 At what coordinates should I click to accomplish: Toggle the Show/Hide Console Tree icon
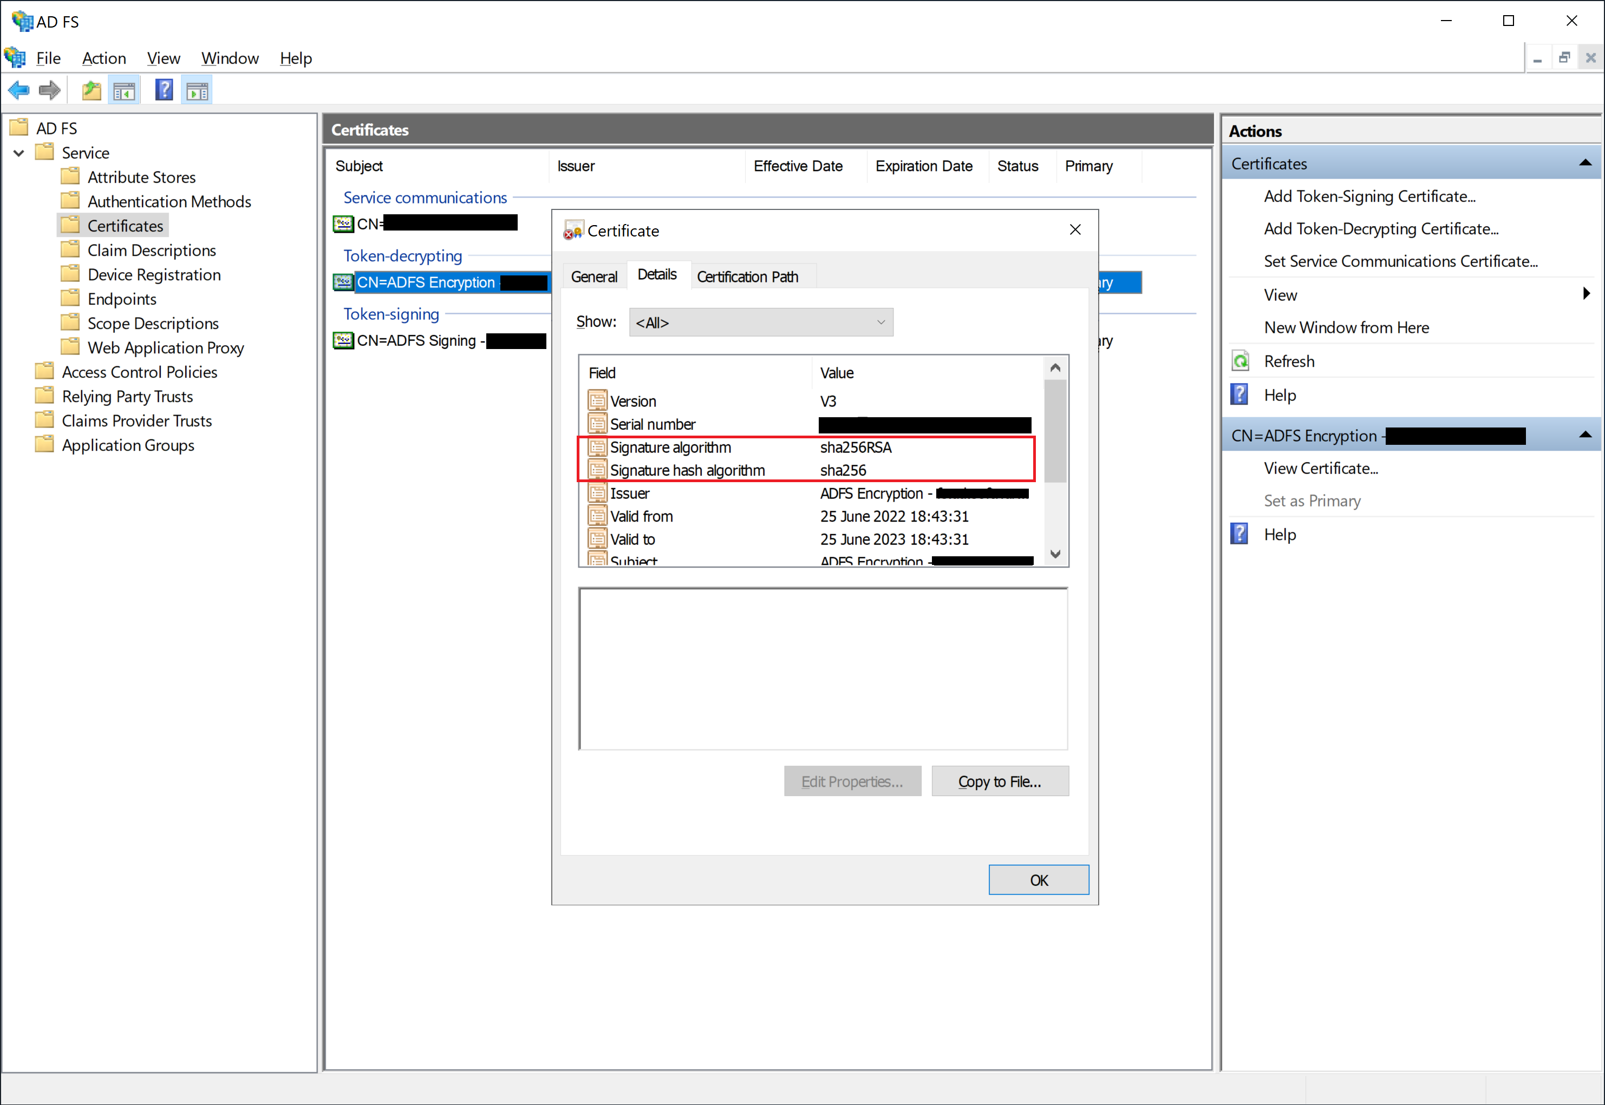point(125,90)
